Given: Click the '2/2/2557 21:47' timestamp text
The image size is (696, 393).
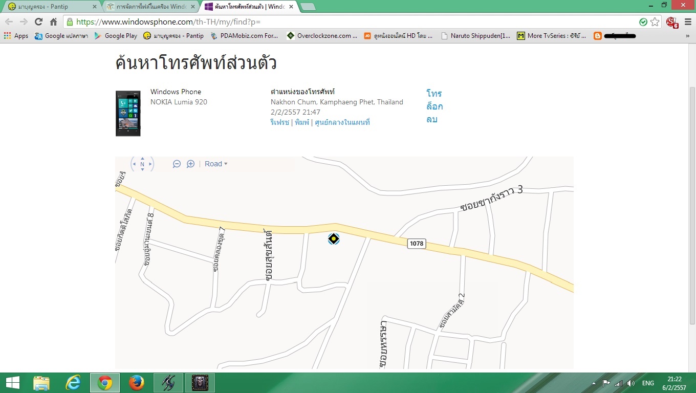Looking at the screenshot, I should click(295, 112).
